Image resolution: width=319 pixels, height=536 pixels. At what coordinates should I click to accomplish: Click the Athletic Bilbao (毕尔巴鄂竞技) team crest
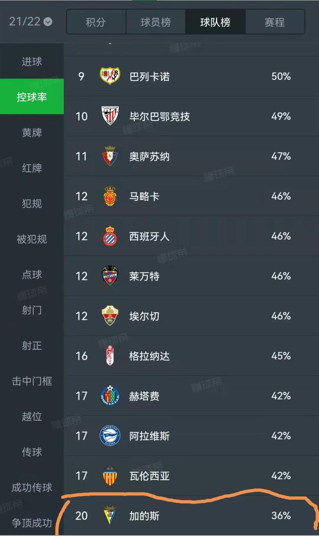point(110,116)
